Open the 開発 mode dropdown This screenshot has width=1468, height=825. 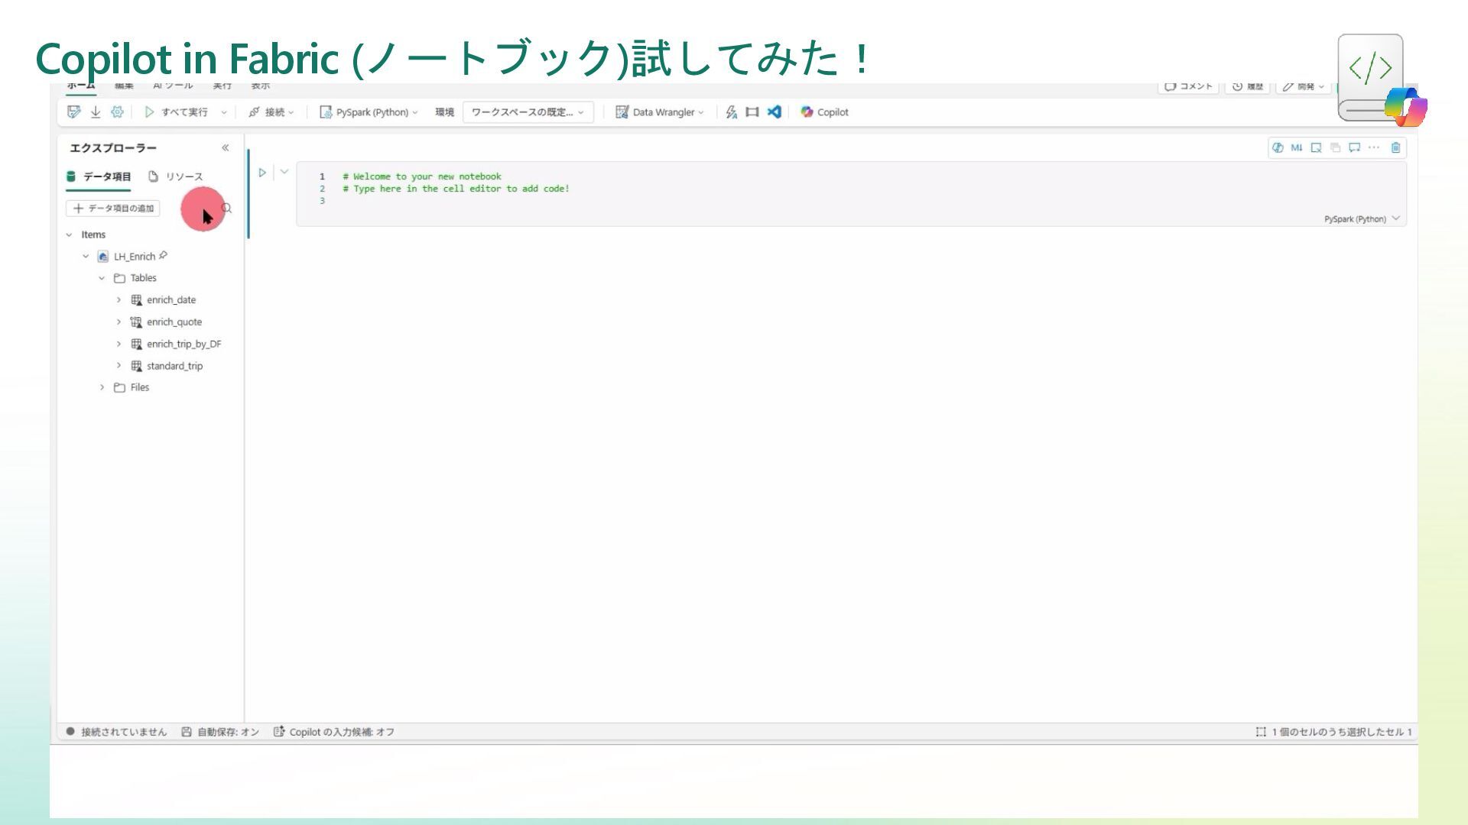[x=1304, y=86]
